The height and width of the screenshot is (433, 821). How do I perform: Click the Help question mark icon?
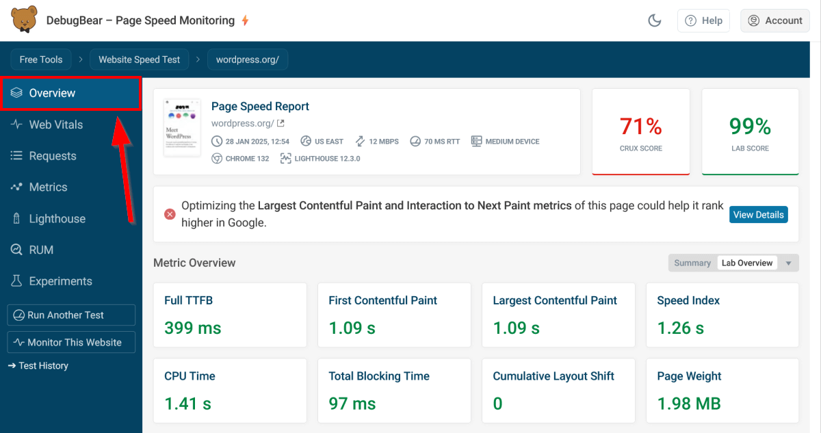coord(691,21)
